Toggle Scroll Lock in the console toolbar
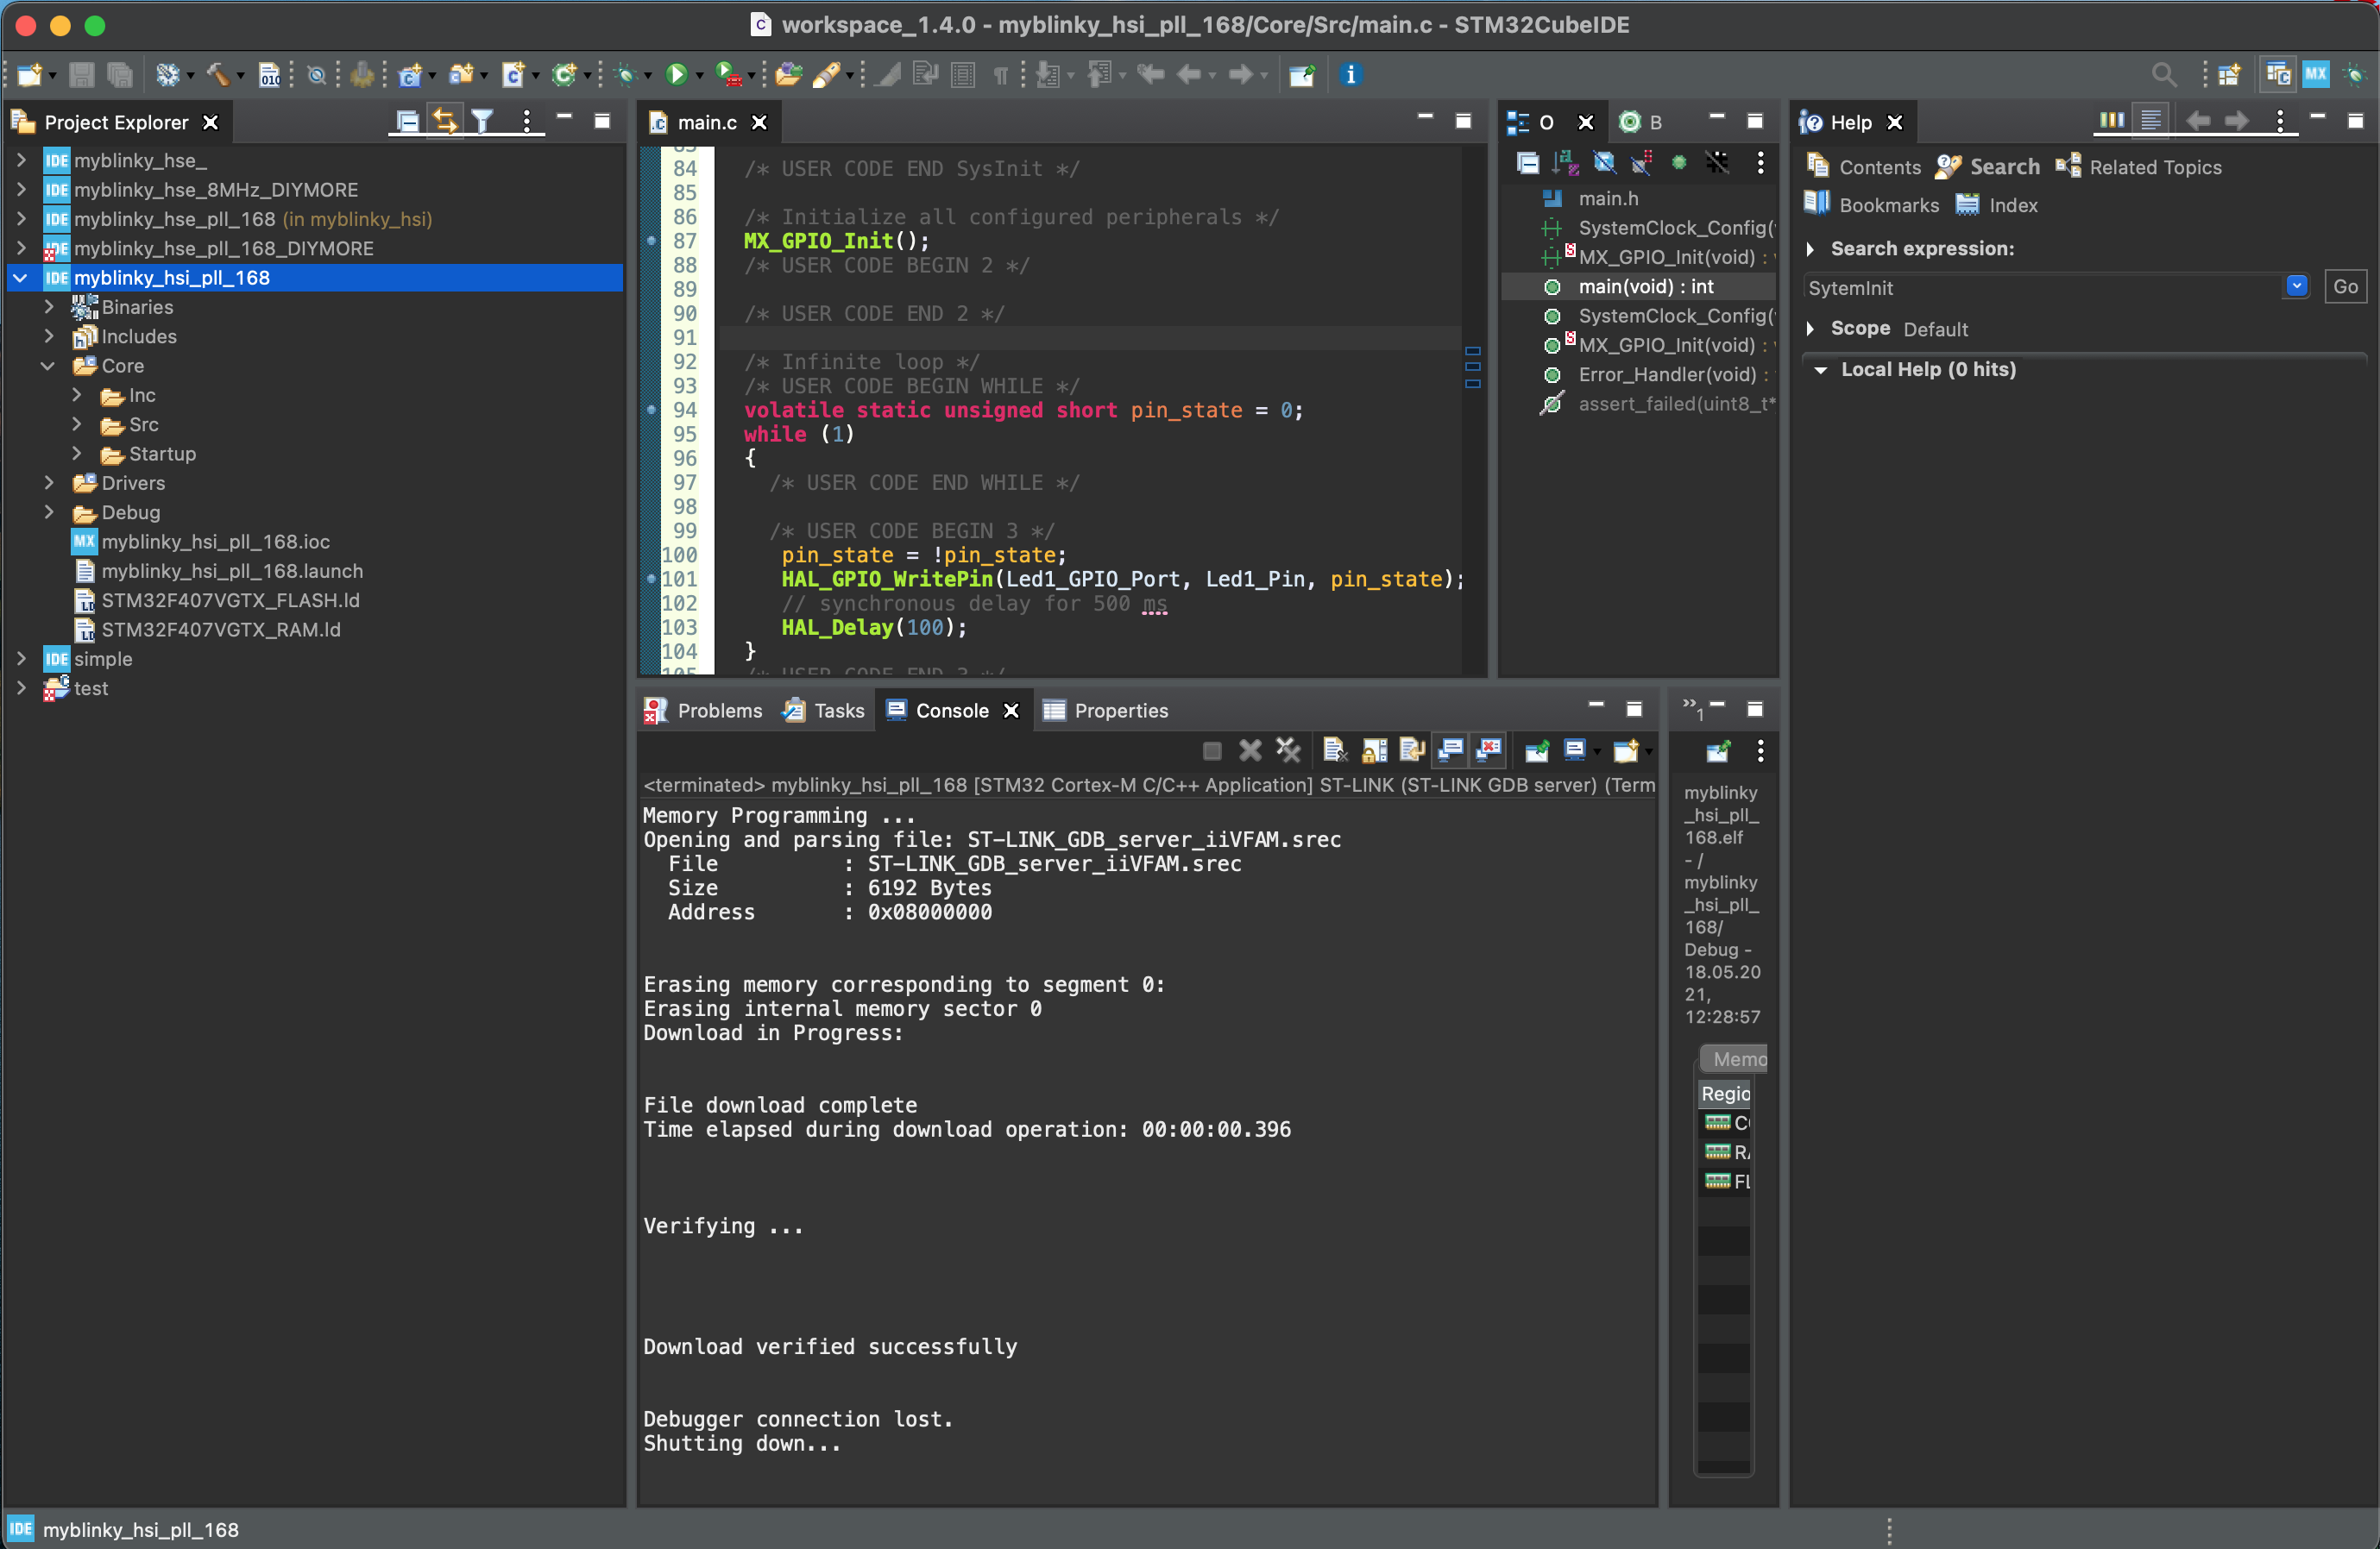2380x1549 pixels. pos(1373,749)
